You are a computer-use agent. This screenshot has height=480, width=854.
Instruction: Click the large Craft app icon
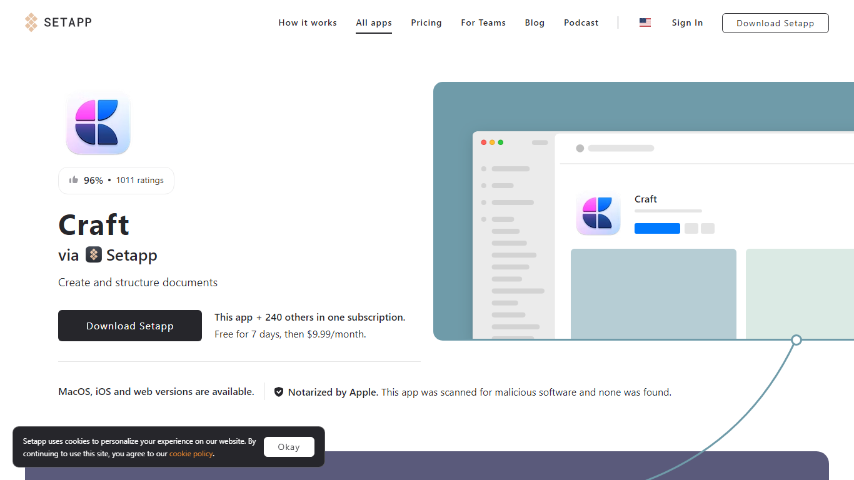[98, 122]
